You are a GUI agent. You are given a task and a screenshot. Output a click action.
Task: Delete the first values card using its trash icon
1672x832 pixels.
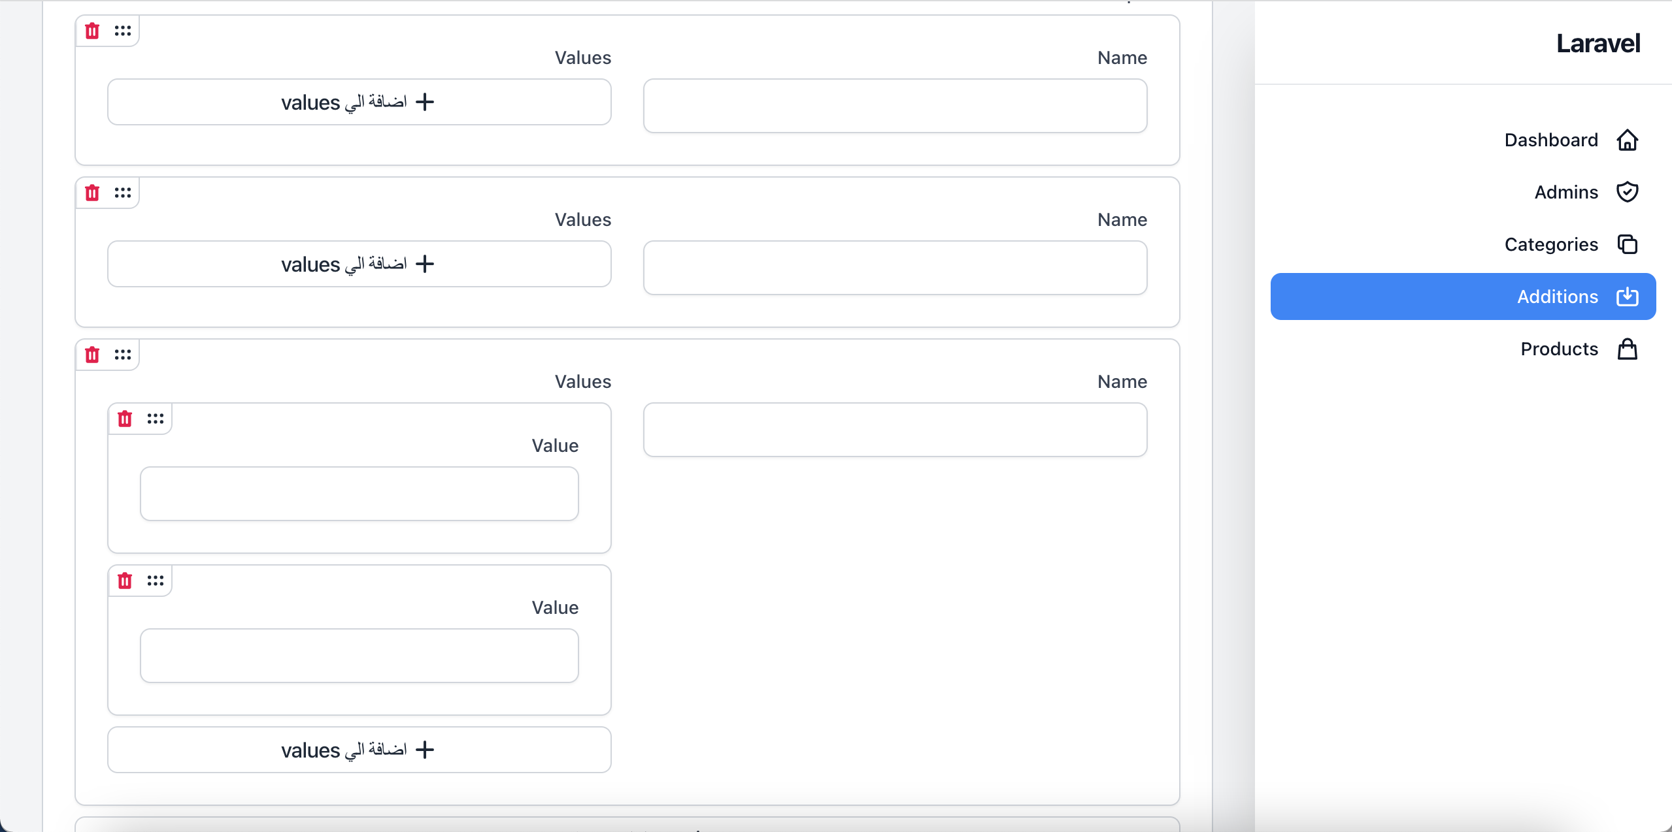pyautogui.click(x=92, y=30)
